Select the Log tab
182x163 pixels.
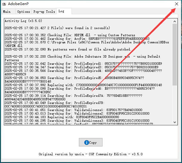click(64, 11)
